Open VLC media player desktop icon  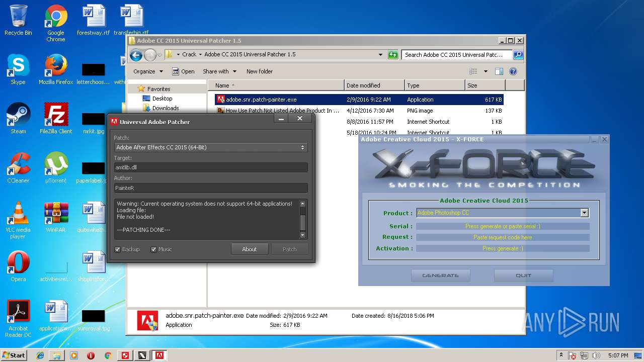pos(18,220)
